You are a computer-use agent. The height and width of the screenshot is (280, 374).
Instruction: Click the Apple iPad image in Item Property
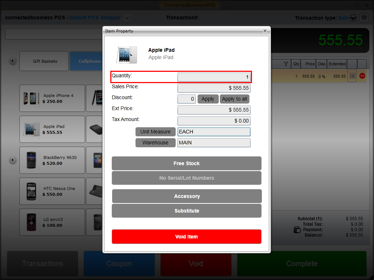[127, 55]
